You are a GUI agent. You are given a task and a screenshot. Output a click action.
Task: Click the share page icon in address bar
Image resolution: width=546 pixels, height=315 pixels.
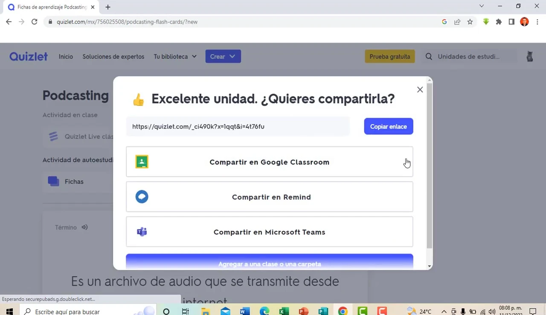tap(457, 22)
